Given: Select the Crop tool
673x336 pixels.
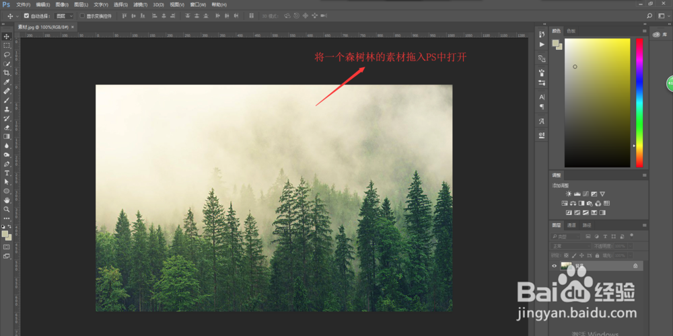Looking at the screenshot, I should 7,73.
